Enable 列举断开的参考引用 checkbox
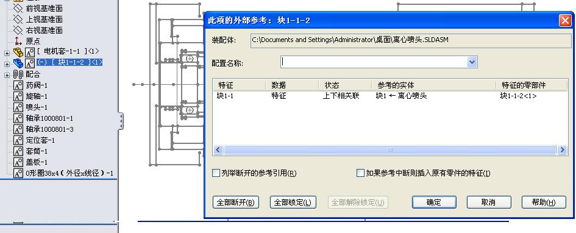This screenshot has width=576, height=233. click(x=216, y=173)
